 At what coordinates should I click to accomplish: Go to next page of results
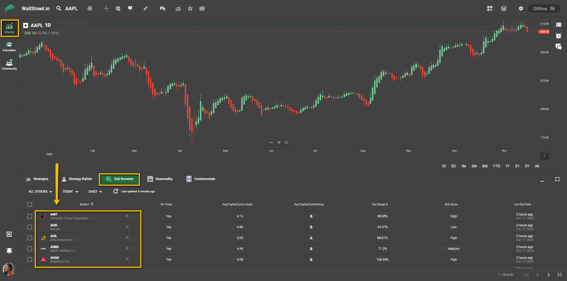548,275
